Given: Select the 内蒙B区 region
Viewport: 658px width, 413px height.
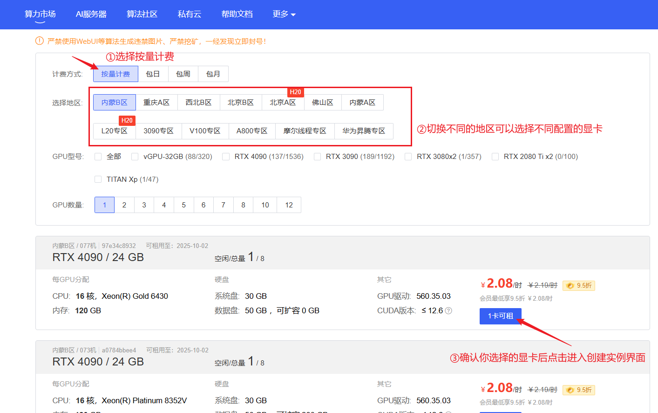Looking at the screenshot, I should 115,102.
